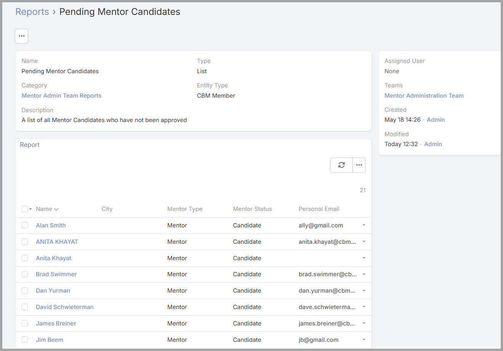Open James Breiner record
This screenshot has width=503, height=351.
[x=56, y=324]
